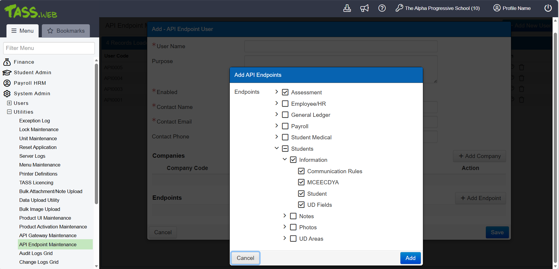
Task: Open the announcements megaphone icon
Action: click(364, 8)
